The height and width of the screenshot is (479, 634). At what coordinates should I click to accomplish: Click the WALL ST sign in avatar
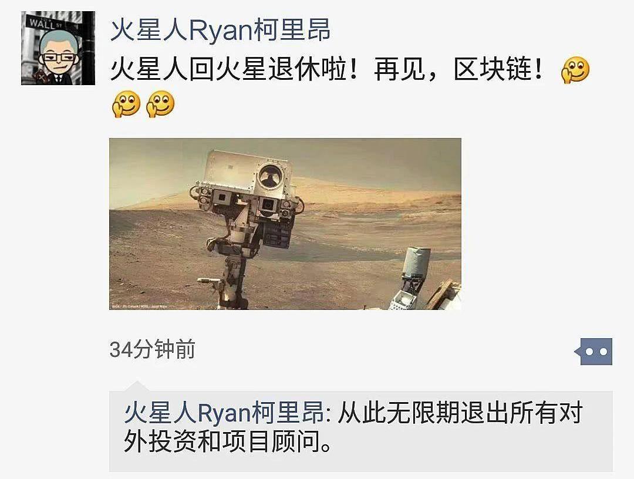pos(45,23)
